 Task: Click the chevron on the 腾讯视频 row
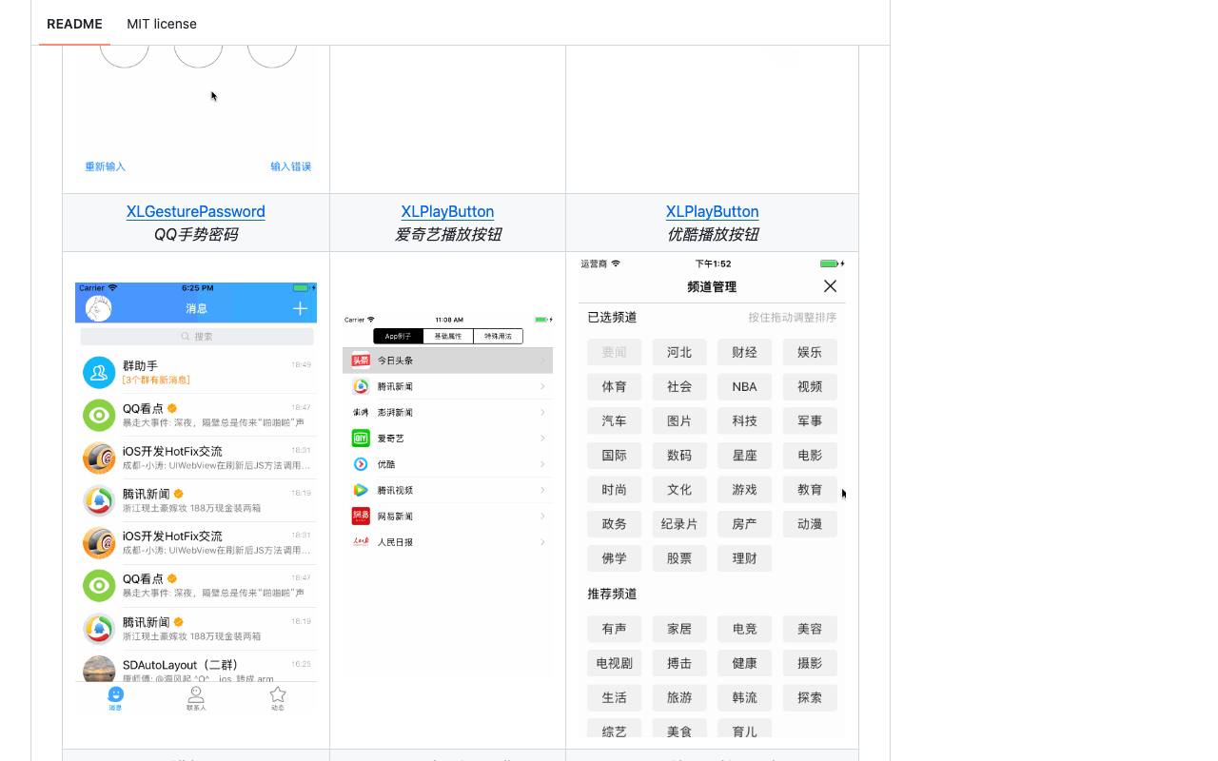pyautogui.click(x=542, y=490)
